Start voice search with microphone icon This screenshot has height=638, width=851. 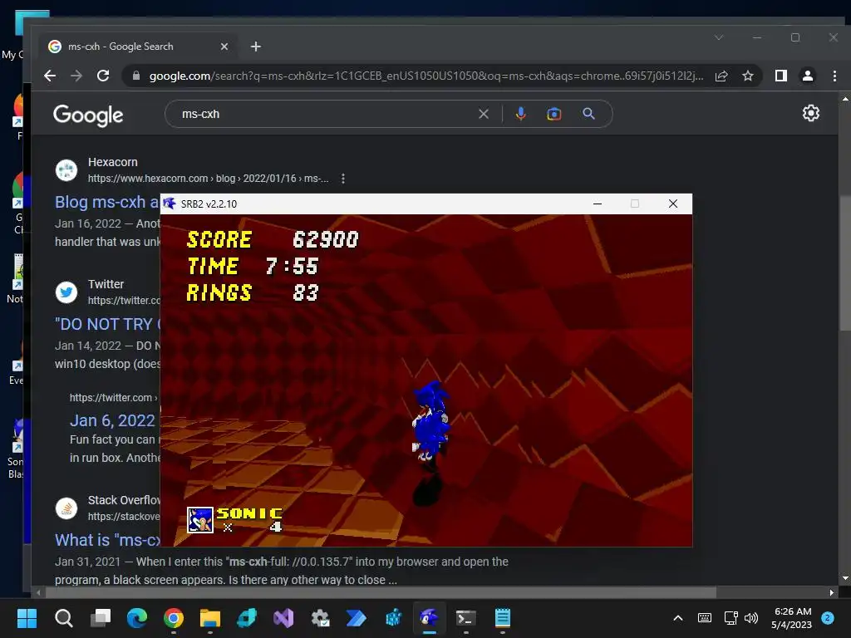click(x=520, y=114)
